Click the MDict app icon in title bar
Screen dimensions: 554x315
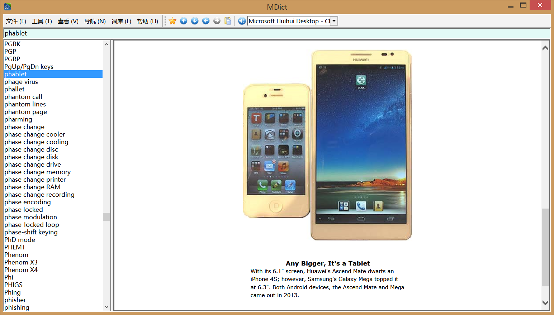[8, 6]
